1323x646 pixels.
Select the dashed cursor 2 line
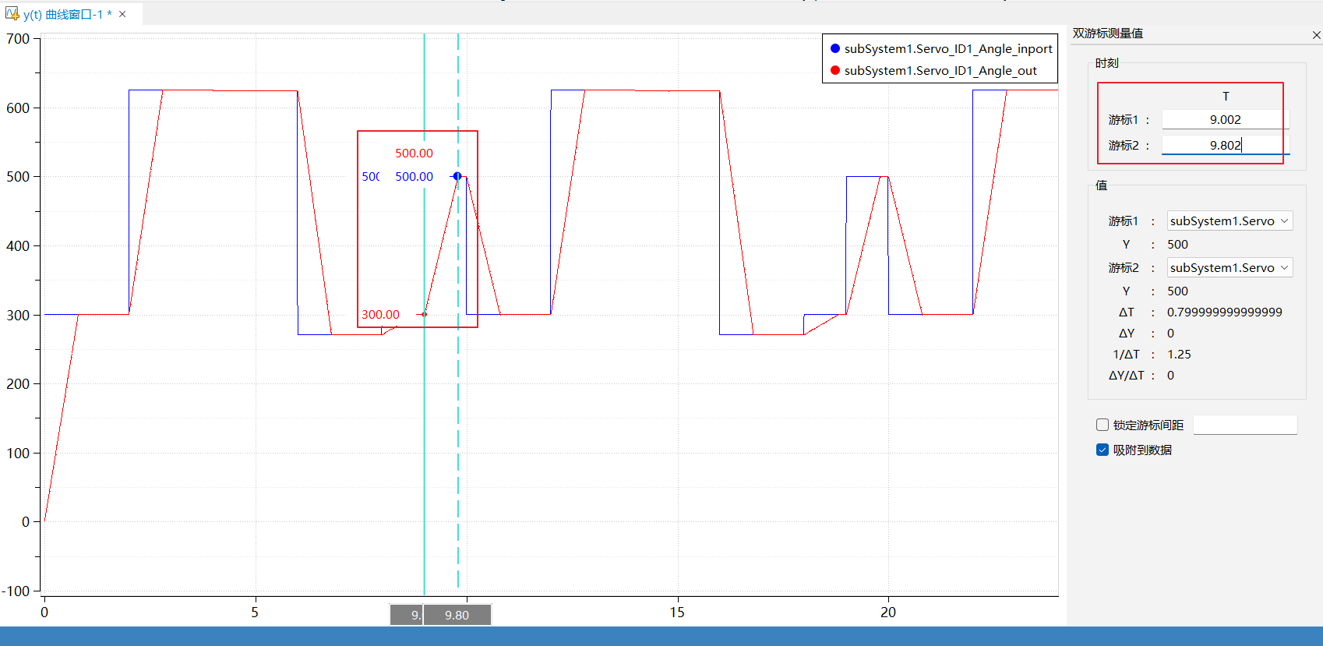pos(458,468)
